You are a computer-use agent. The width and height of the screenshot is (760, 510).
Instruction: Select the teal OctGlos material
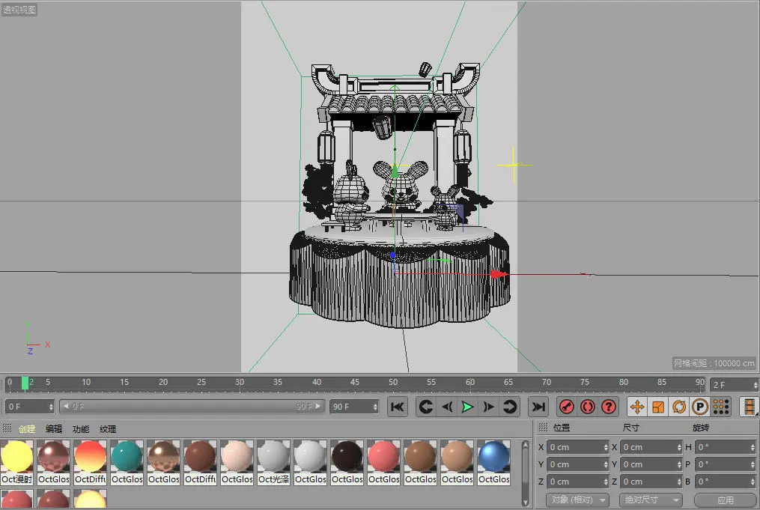click(x=127, y=462)
